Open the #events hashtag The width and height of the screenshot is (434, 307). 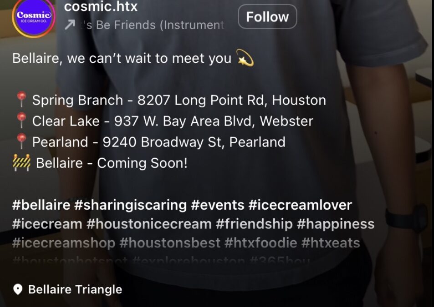(x=218, y=205)
